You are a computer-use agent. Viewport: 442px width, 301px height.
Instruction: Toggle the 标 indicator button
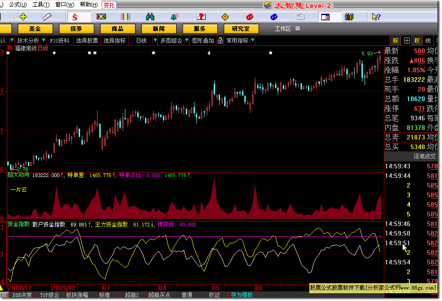[x=395, y=41]
